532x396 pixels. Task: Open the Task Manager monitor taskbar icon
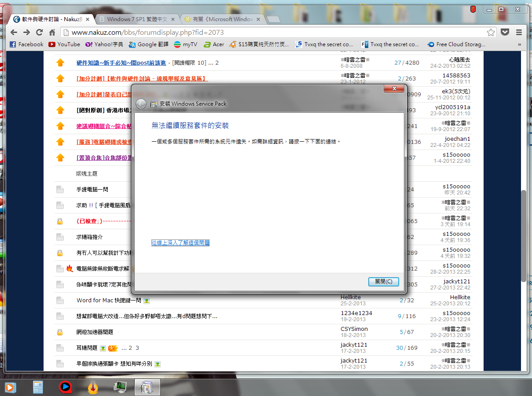(x=120, y=387)
